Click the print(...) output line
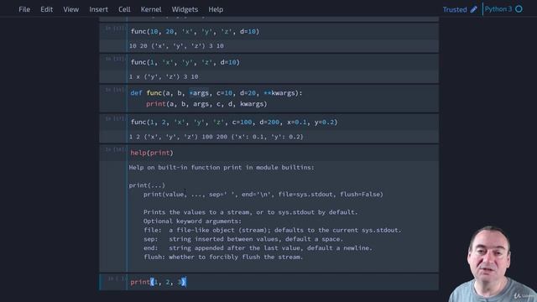The width and height of the screenshot is (537, 302). coord(147,185)
